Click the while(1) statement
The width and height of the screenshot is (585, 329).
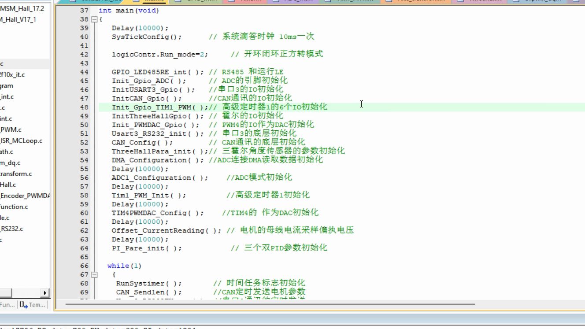(x=124, y=266)
